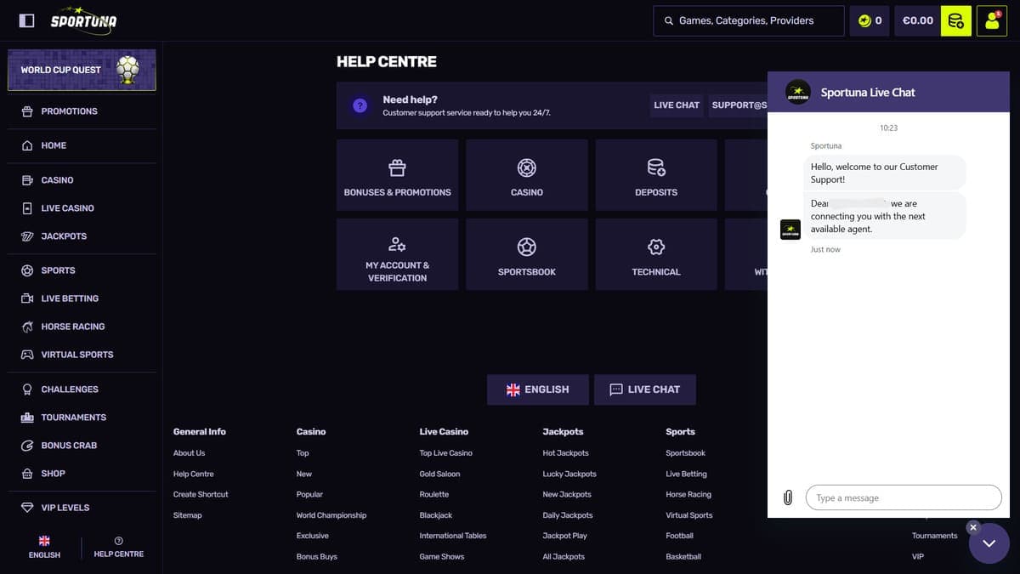The height and width of the screenshot is (574, 1020).
Task: Click the coins counter showing 0
Action: click(870, 20)
